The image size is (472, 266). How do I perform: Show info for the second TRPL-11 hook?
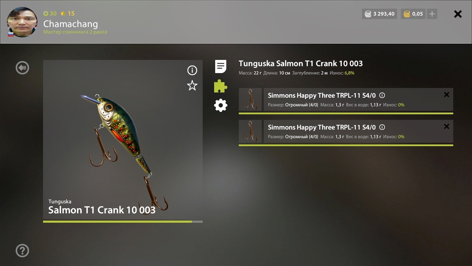(x=382, y=127)
